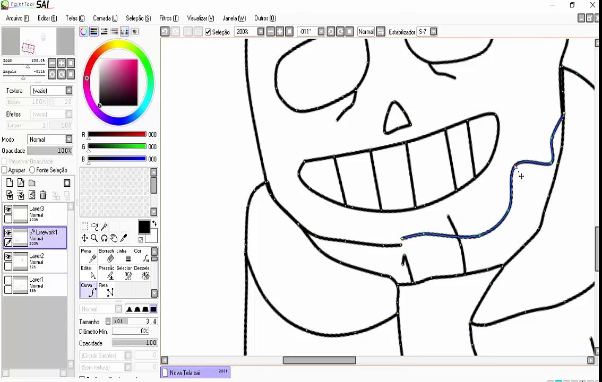Swap foreground and background colors
This screenshot has width=602, height=382.
pyautogui.click(x=154, y=223)
